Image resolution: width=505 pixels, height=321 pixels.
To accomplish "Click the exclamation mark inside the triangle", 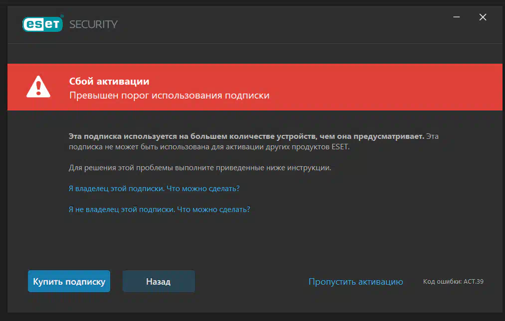I will pos(38,88).
